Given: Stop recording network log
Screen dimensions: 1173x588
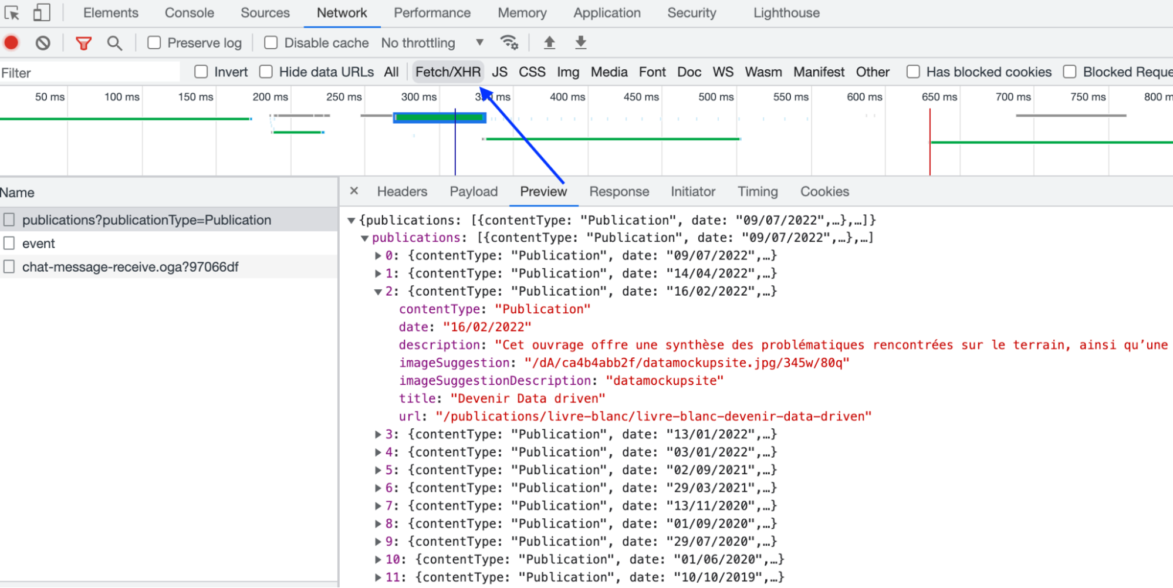Looking at the screenshot, I should click(11, 43).
